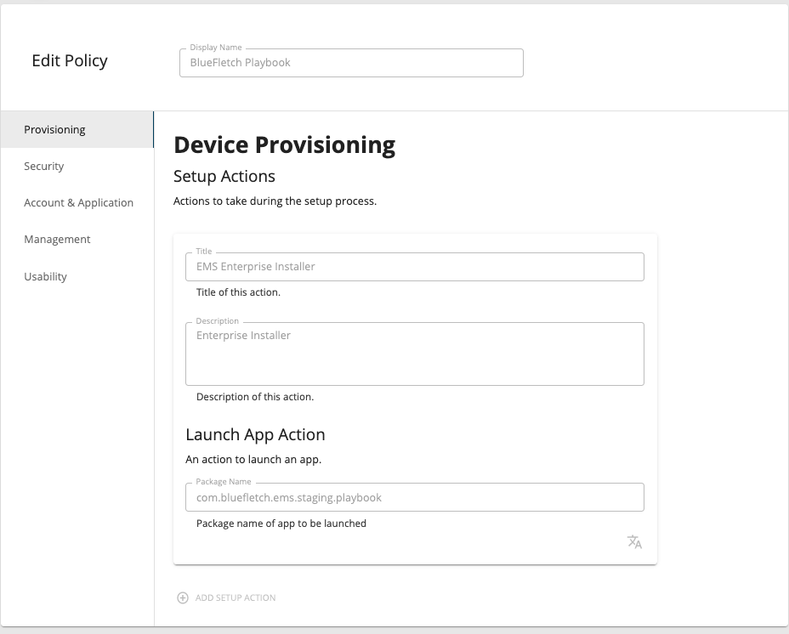The width and height of the screenshot is (789, 634).
Task: Click the translate icon in the setup action card
Action: coord(634,542)
